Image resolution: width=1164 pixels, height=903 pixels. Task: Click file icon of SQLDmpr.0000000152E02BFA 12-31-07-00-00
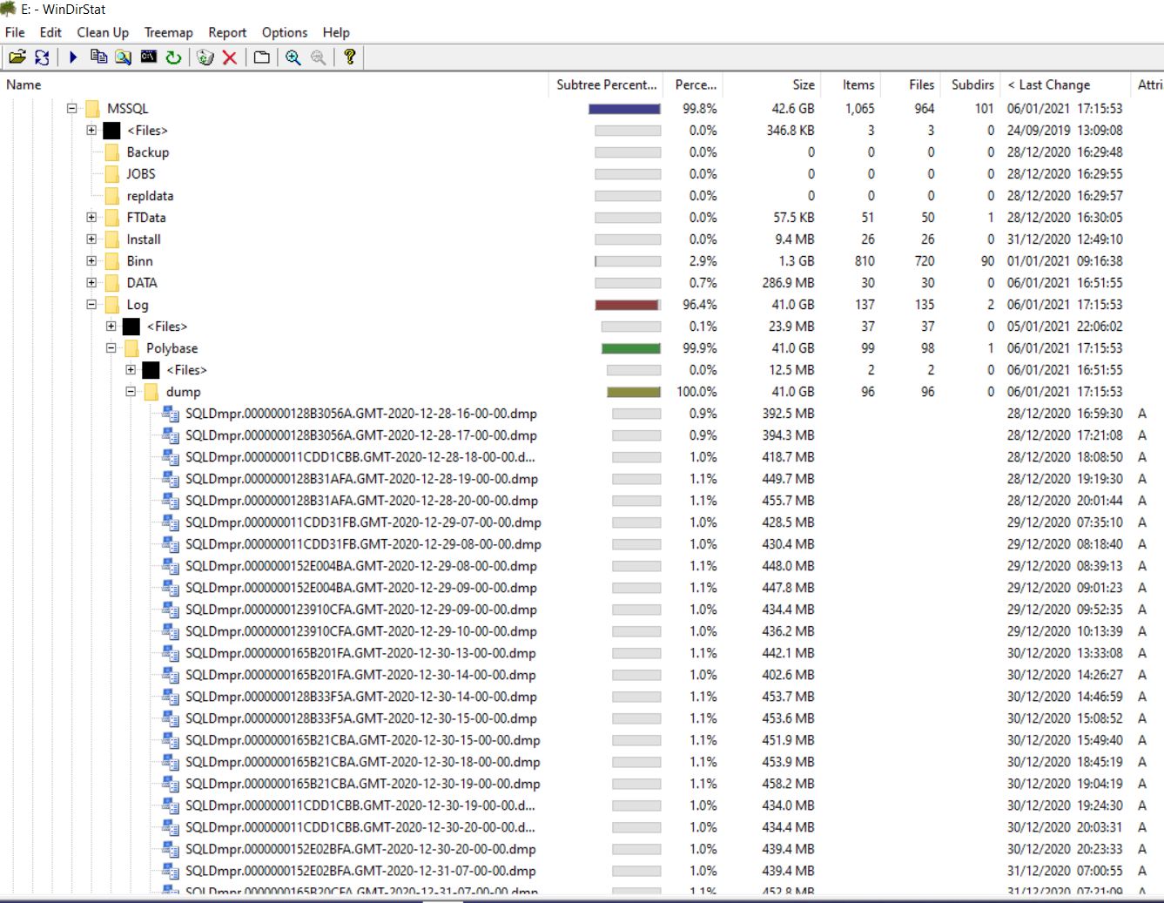(x=171, y=871)
